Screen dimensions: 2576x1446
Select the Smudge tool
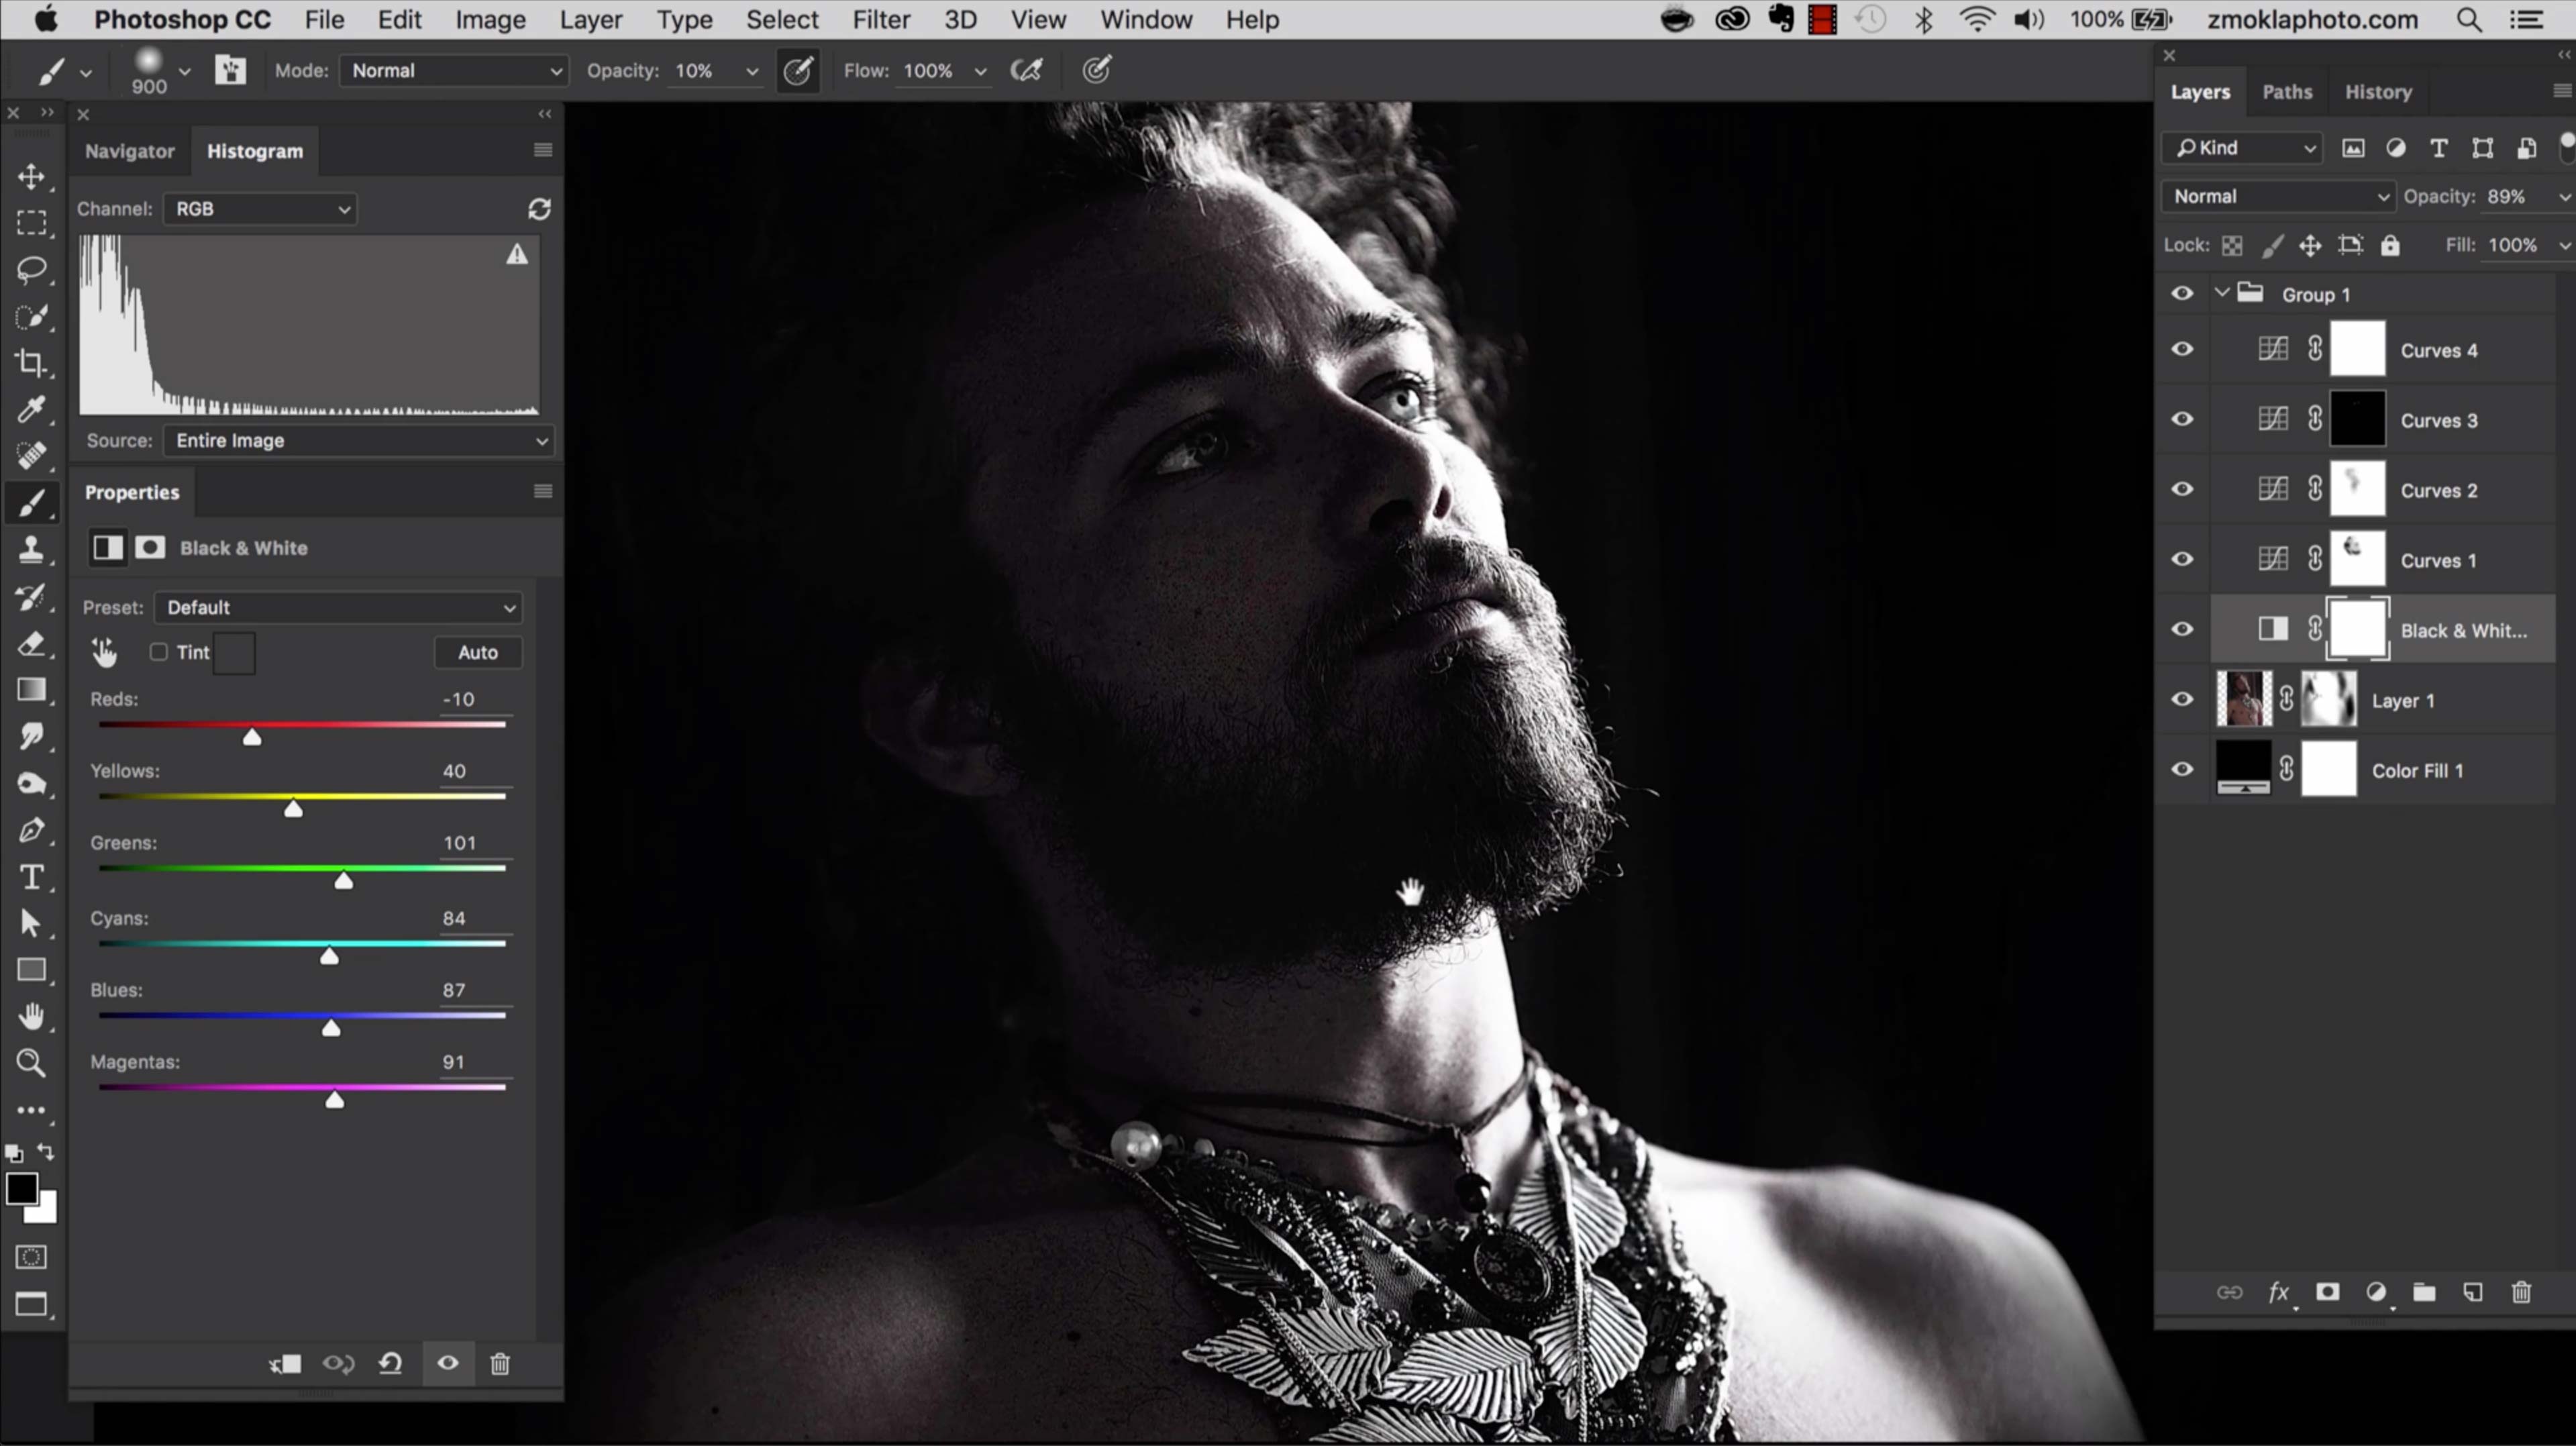pyautogui.click(x=31, y=737)
